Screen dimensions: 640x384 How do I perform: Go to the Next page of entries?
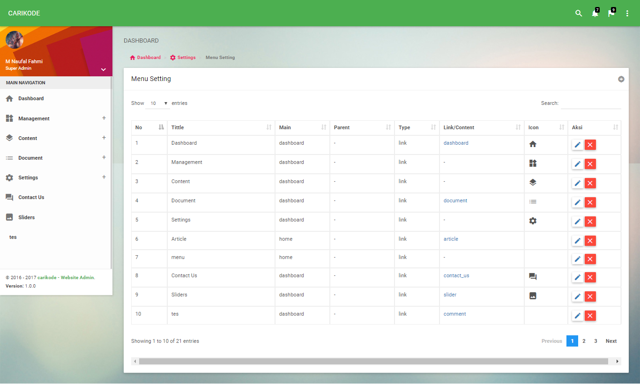click(x=611, y=341)
